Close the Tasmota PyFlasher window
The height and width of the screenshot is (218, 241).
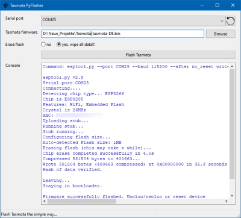(x=233, y=5)
